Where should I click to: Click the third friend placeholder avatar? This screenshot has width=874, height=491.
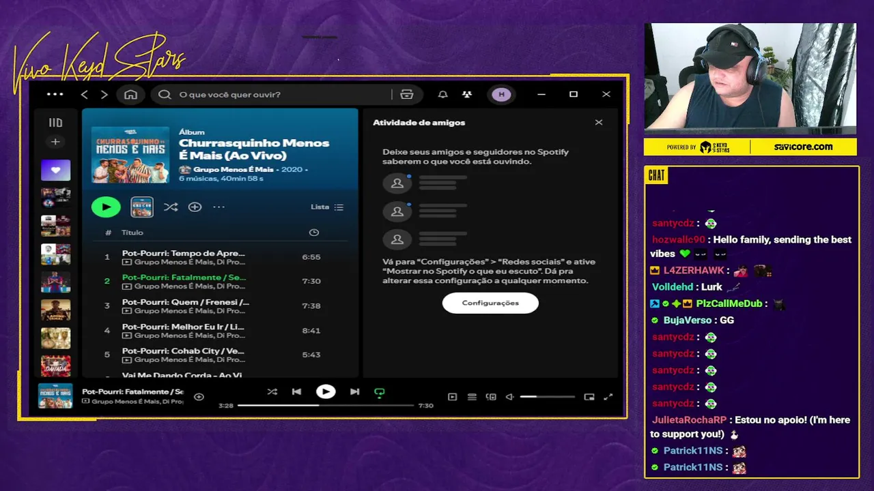pyautogui.click(x=397, y=239)
